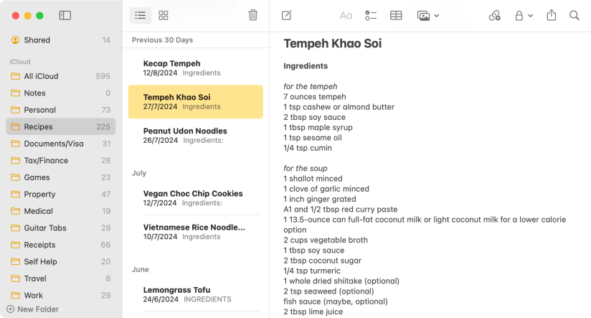Open the Peanut Udon Noodles note
Viewport: 591px width, 318px height.
pos(195,135)
